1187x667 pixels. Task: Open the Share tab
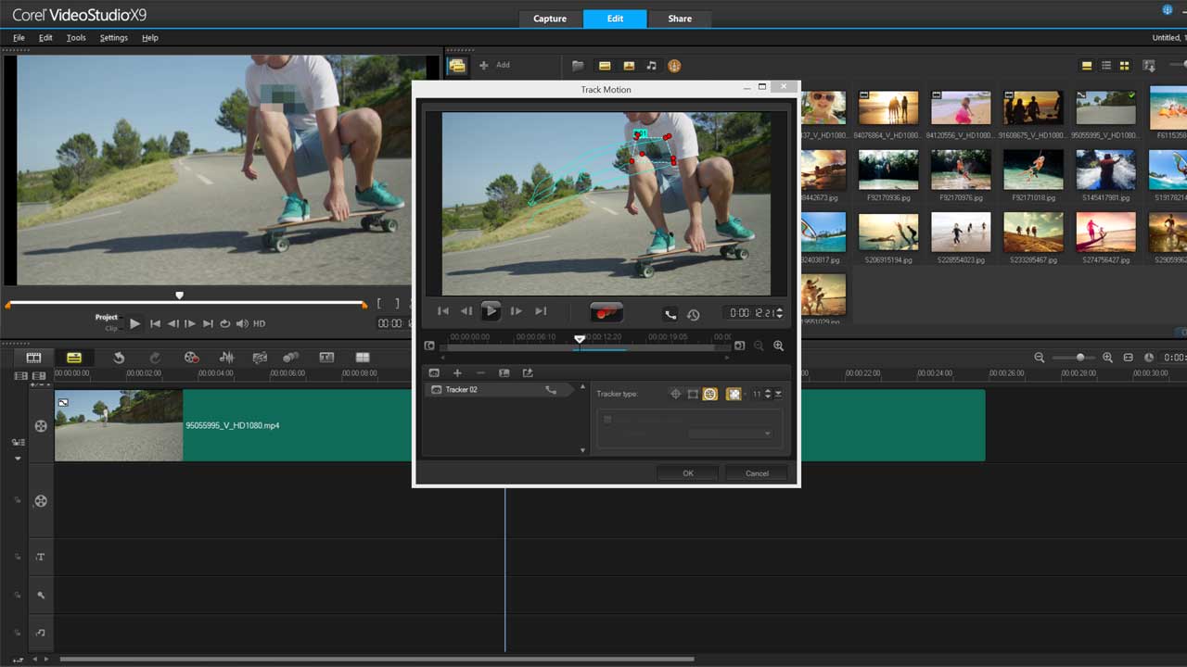coord(680,19)
